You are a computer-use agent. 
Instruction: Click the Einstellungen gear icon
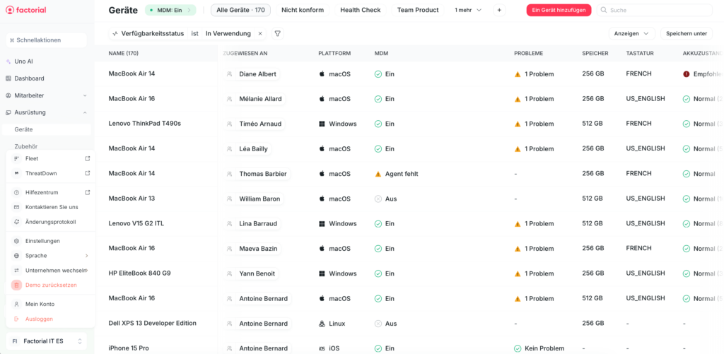(x=17, y=241)
